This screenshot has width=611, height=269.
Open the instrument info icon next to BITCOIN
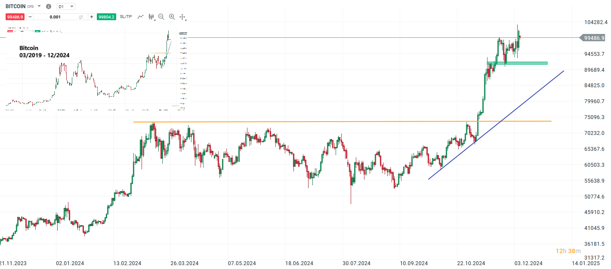tap(48, 6)
